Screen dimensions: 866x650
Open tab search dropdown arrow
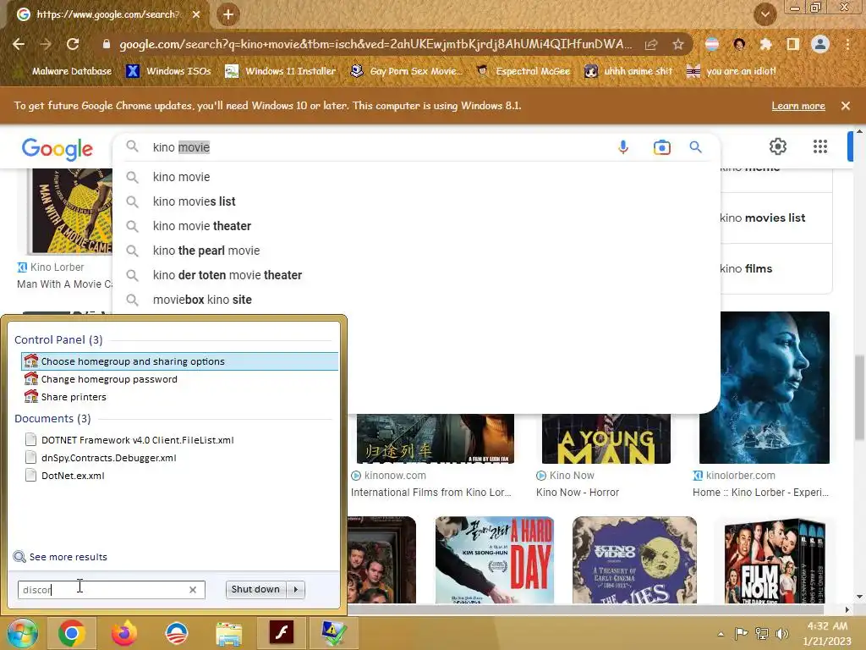pyautogui.click(x=765, y=14)
